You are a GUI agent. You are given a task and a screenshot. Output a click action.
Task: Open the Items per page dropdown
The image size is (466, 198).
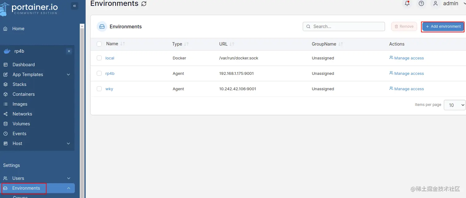point(454,105)
